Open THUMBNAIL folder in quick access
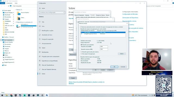The height and width of the screenshot is (97, 174). coord(8,21)
